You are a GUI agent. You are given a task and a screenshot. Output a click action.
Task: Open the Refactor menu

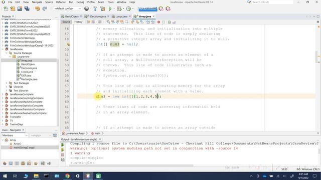click(61, 2)
